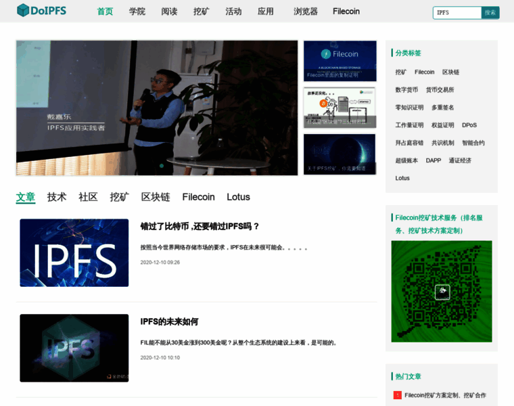514x406 pixels.
Task: Select the DPoS tag in sidebar
Action: (x=469, y=125)
